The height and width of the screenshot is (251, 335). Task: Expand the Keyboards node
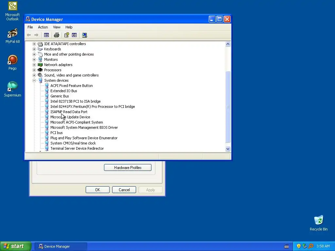pyautogui.click(x=34, y=49)
